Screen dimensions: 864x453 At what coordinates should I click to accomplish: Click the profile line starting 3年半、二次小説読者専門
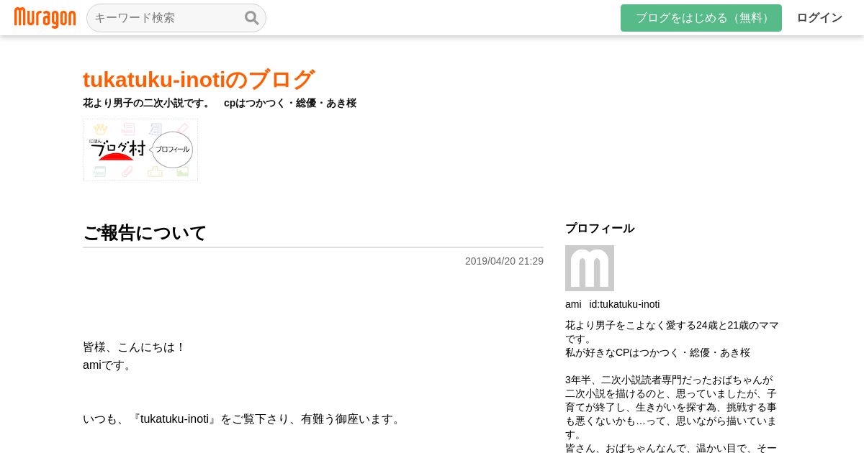[669, 380]
